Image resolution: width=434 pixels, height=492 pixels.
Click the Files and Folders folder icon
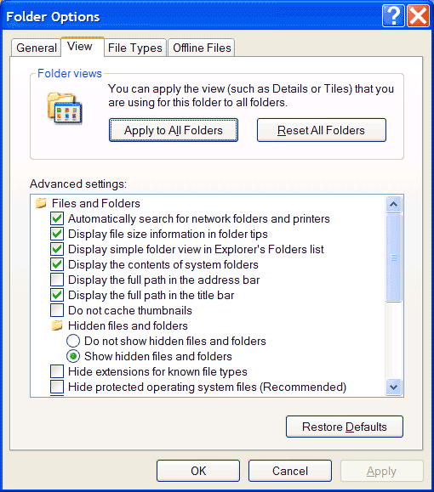[41, 203]
